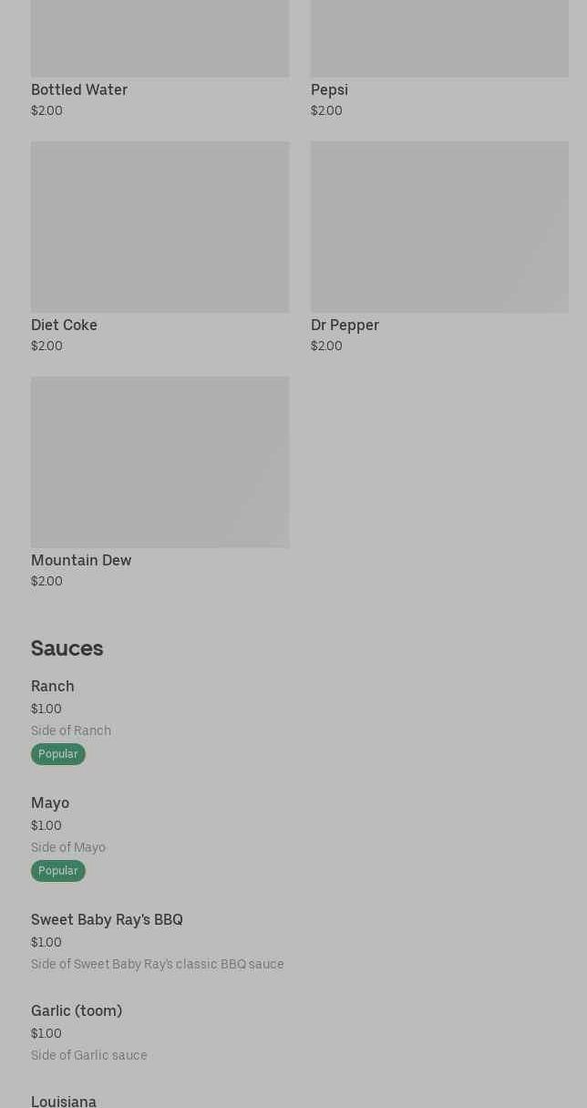
Task: Click the Mountain Dew item name
Action: point(81,560)
